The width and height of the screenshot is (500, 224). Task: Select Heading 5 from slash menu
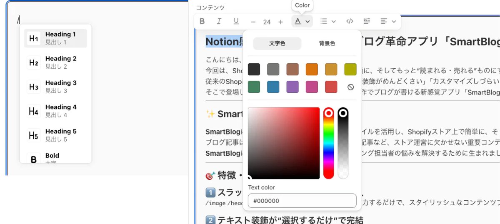[x=55, y=135]
